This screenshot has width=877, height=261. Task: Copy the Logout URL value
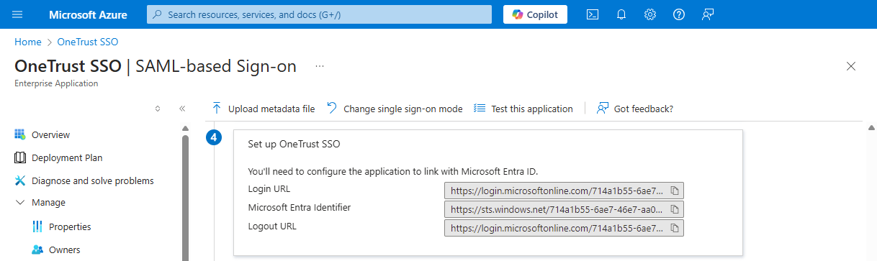tap(675, 228)
